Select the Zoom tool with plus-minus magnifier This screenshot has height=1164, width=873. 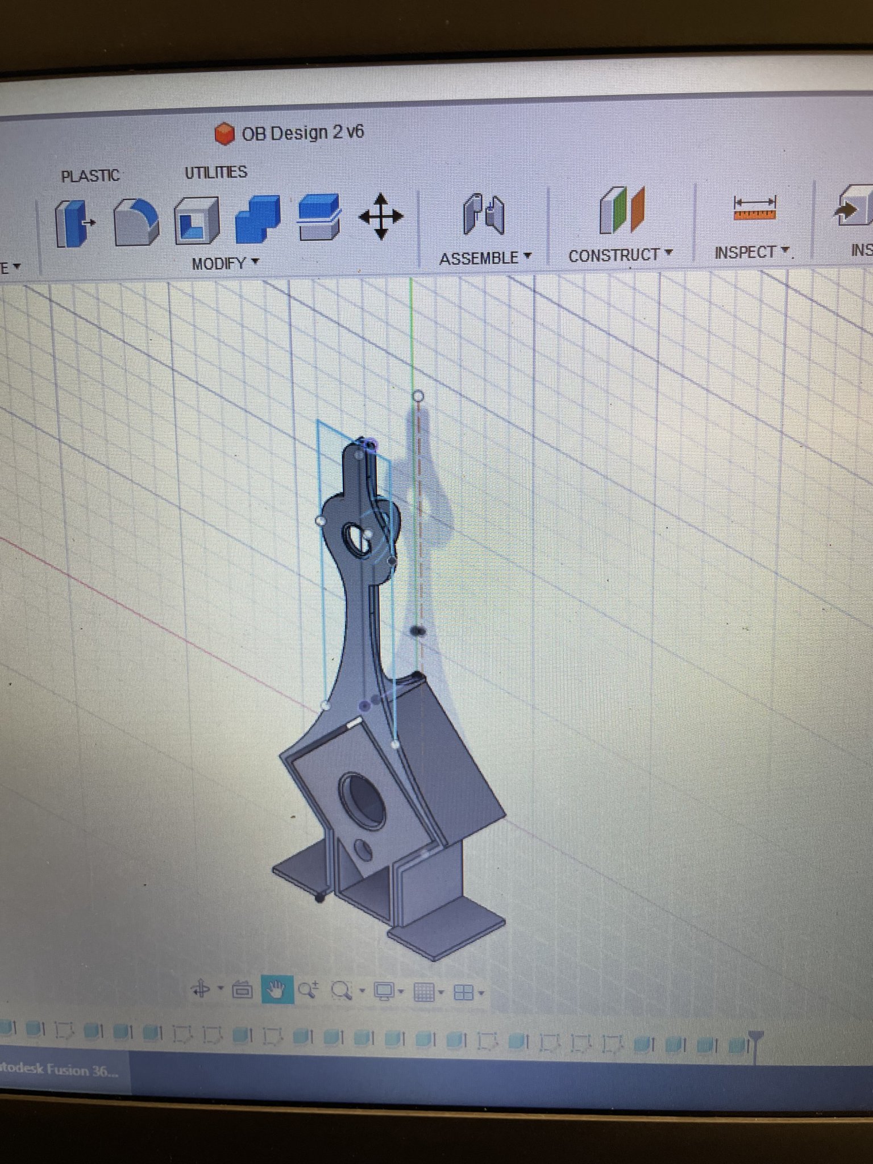tap(309, 990)
